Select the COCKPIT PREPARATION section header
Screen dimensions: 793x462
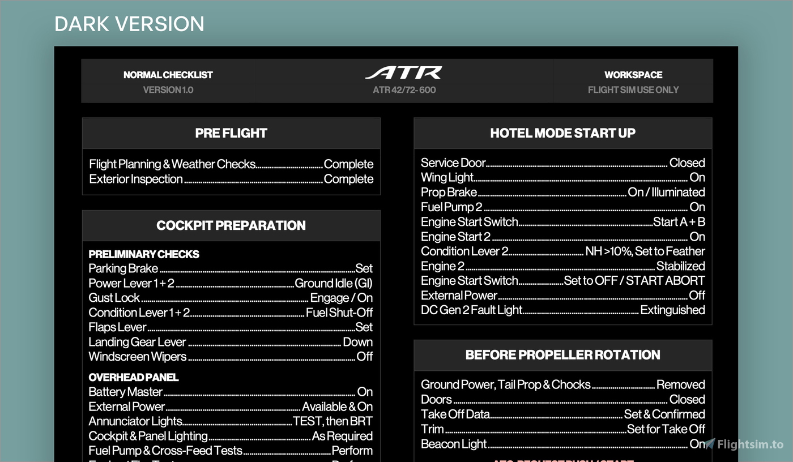(x=231, y=225)
